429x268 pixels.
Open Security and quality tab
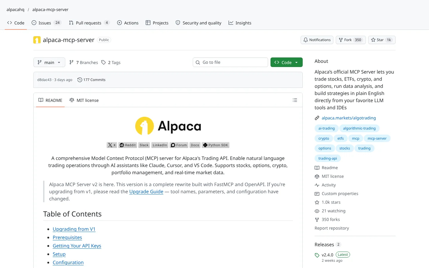[x=198, y=23]
